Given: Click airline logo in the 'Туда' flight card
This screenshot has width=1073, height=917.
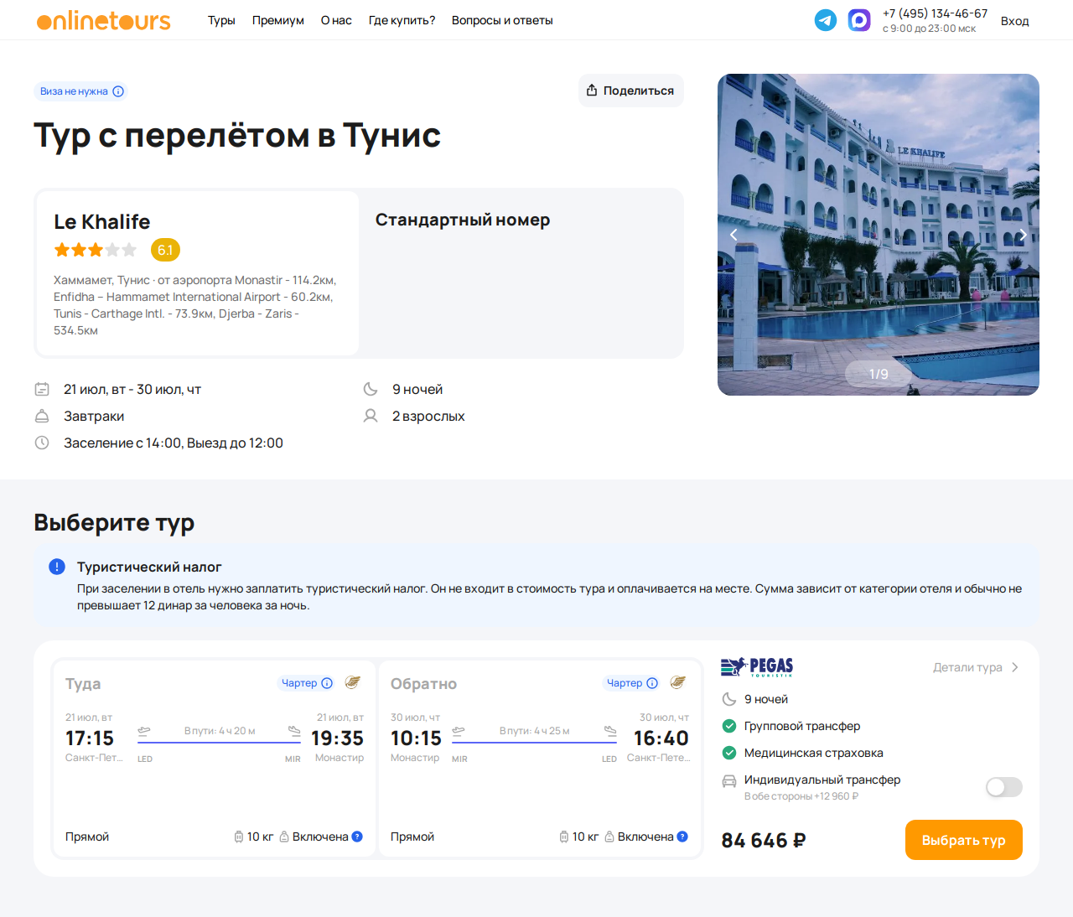Looking at the screenshot, I should point(353,682).
